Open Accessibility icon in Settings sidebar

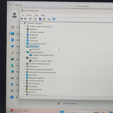coord(12,84)
